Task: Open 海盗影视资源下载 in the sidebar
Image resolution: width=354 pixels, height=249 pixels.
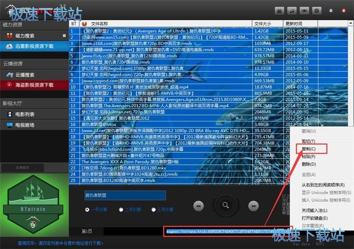Action: click(x=34, y=85)
